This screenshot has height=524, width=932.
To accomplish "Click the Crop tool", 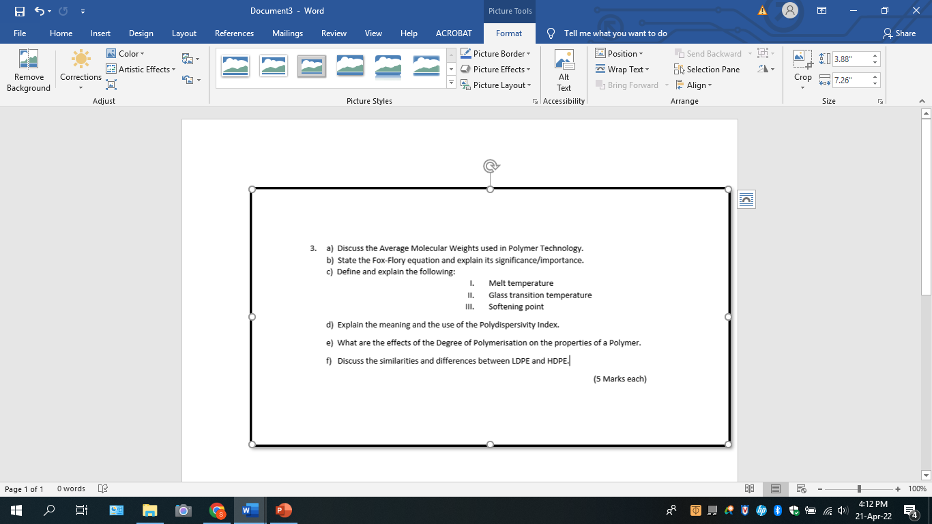I will click(x=802, y=69).
